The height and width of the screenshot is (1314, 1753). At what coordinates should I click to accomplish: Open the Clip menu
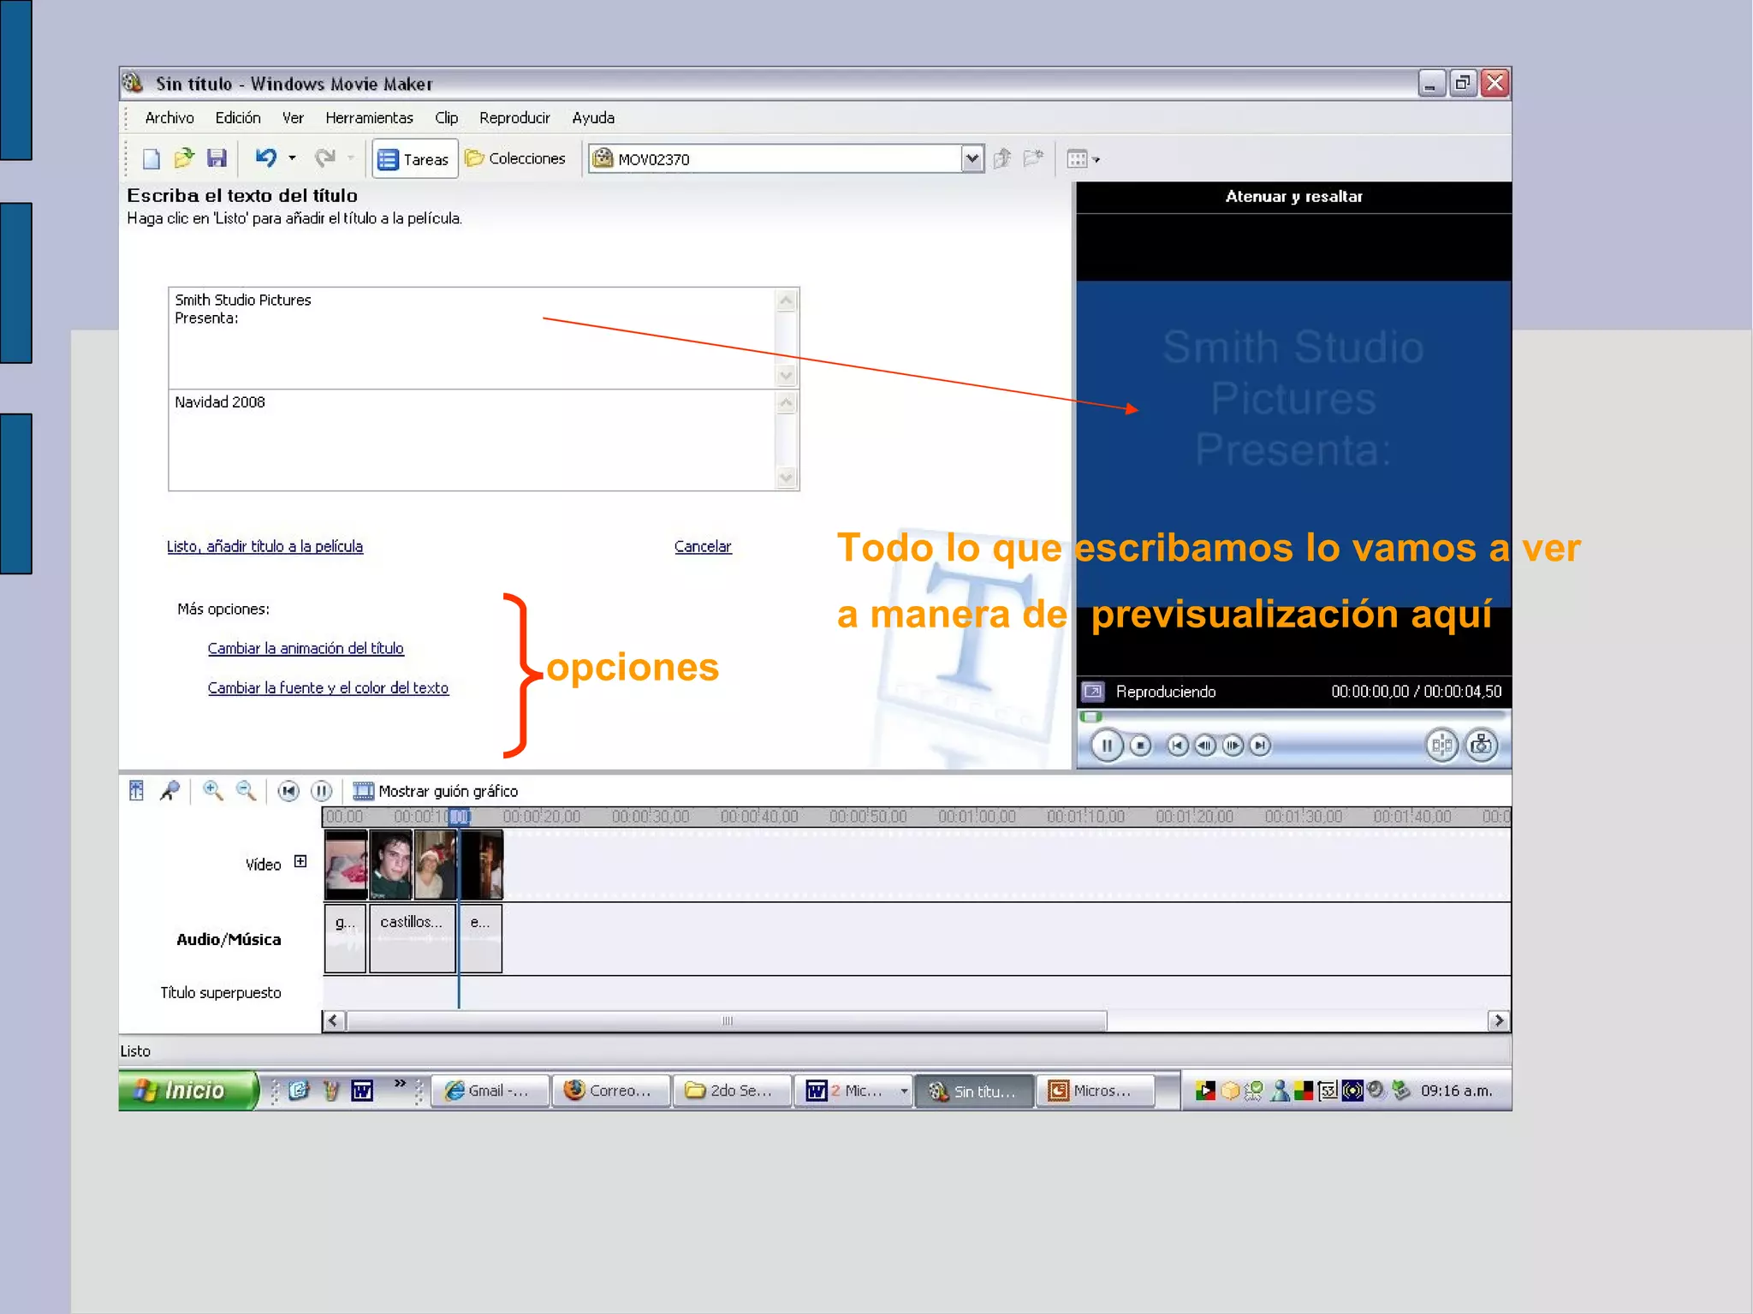tap(446, 118)
